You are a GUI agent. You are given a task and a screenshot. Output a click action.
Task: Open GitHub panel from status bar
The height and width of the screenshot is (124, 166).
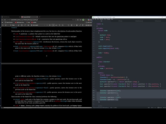click(x=160, y=108)
